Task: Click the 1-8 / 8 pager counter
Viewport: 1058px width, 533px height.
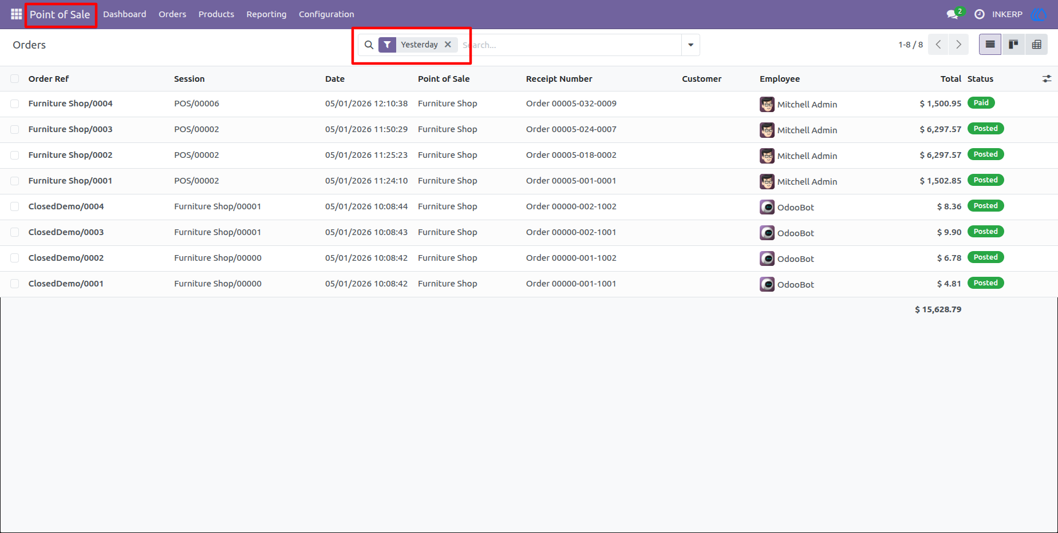Action: coord(910,45)
